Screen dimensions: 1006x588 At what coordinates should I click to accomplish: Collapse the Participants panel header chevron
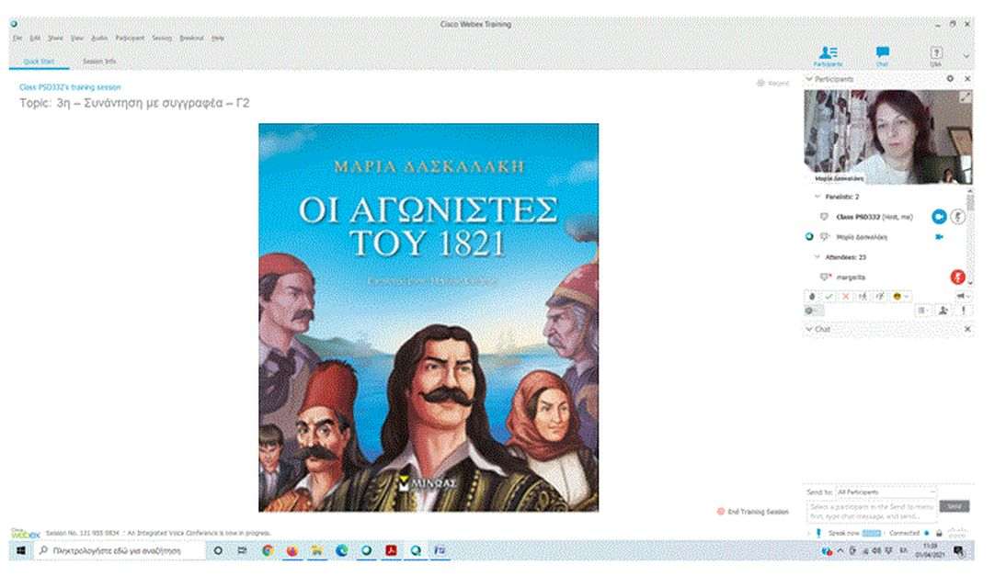(x=809, y=79)
